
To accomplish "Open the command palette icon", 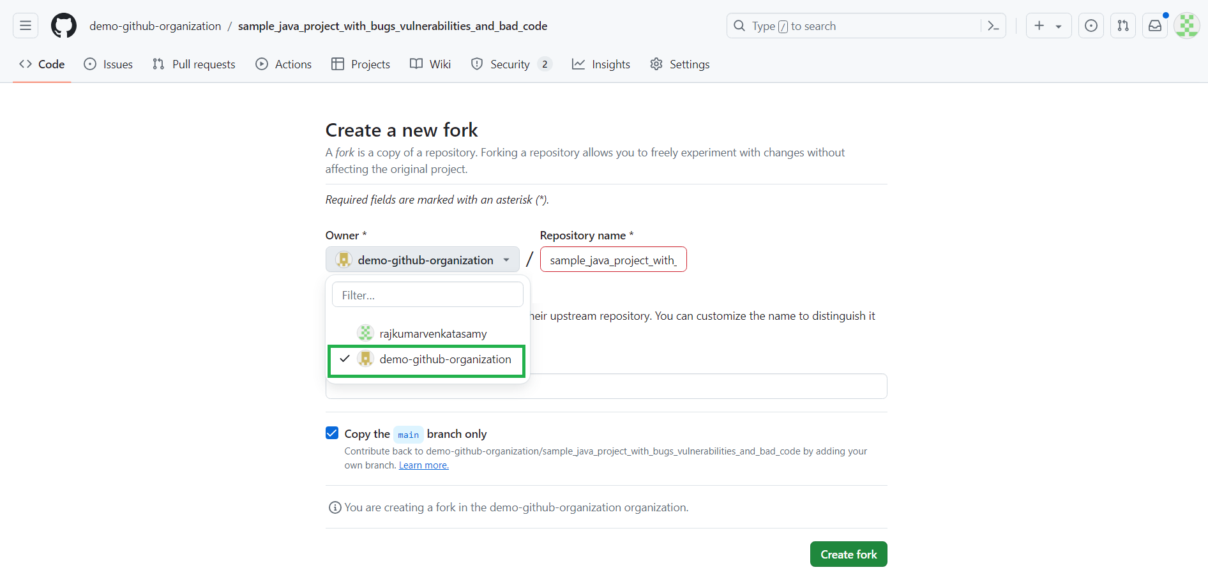I will tap(993, 26).
